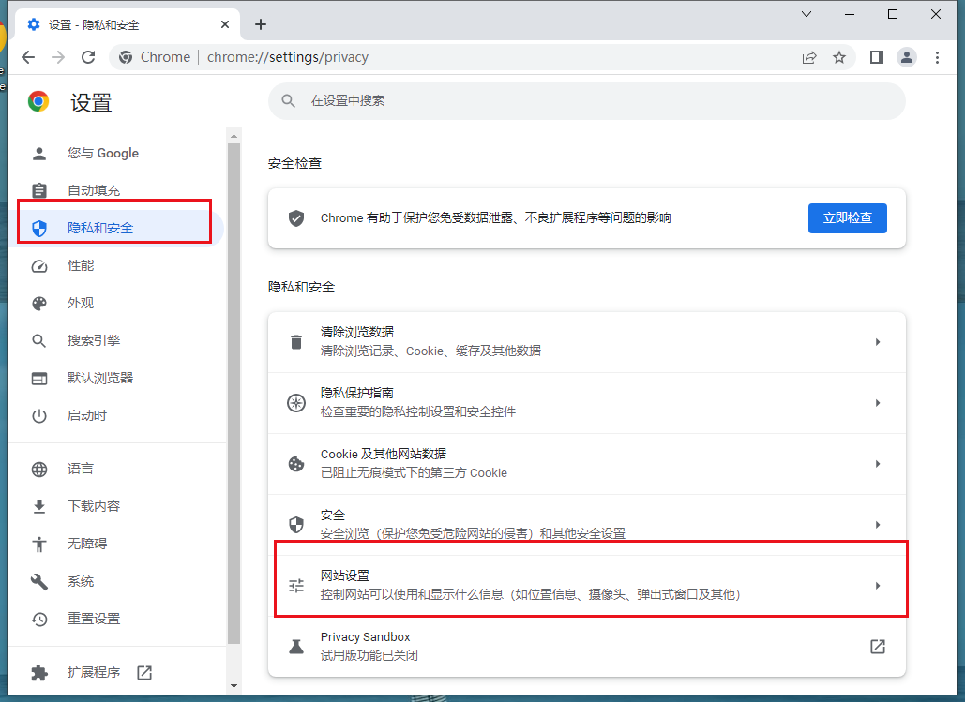The width and height of the screenshot is (965, 702).
Task: Click the shield check icon in 安全检查 card
Action: [x=296, y=217]
